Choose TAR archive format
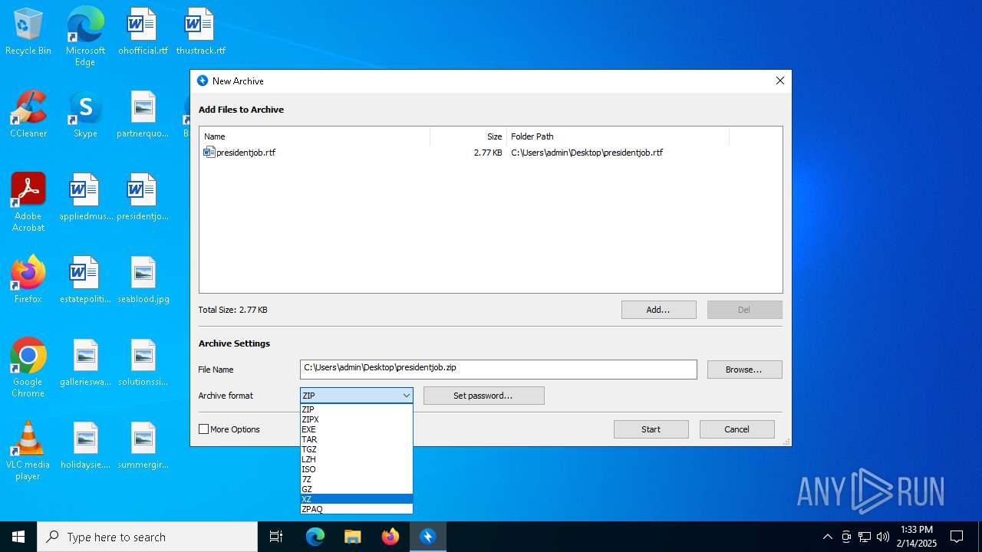This screenshot has width=982, height=552. coord(357,439)
